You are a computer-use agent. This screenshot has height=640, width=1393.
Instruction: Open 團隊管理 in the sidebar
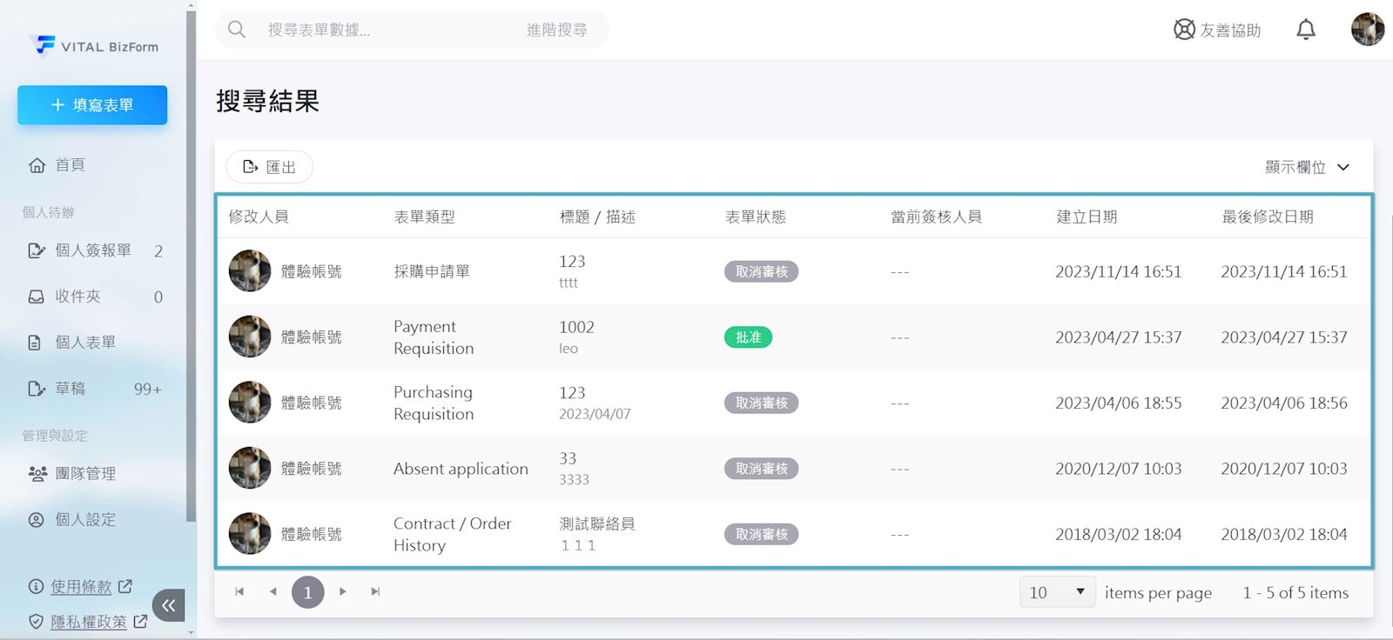85,474
